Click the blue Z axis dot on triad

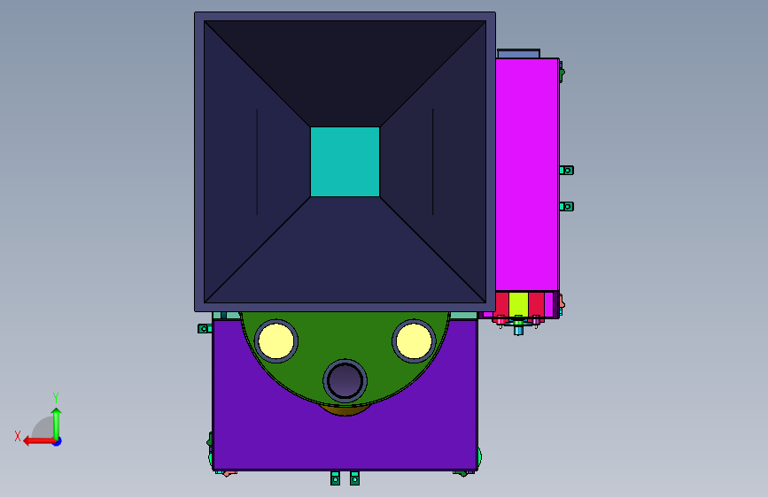point(58,441)
